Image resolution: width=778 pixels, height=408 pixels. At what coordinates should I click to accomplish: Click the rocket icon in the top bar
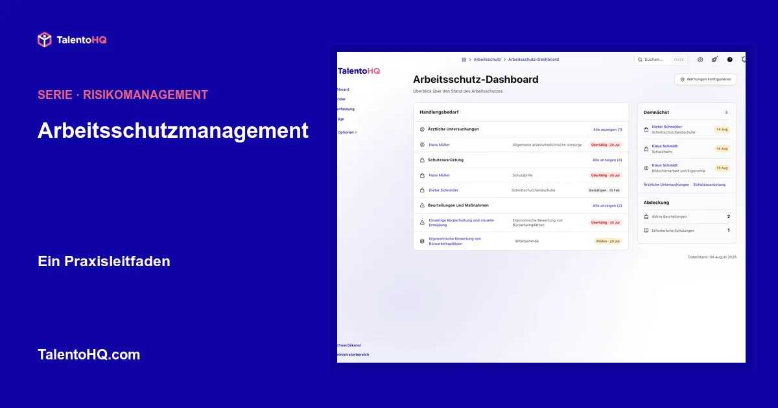(714, 60)
